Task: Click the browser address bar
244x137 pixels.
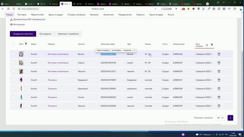Action: tap(30, 9)
